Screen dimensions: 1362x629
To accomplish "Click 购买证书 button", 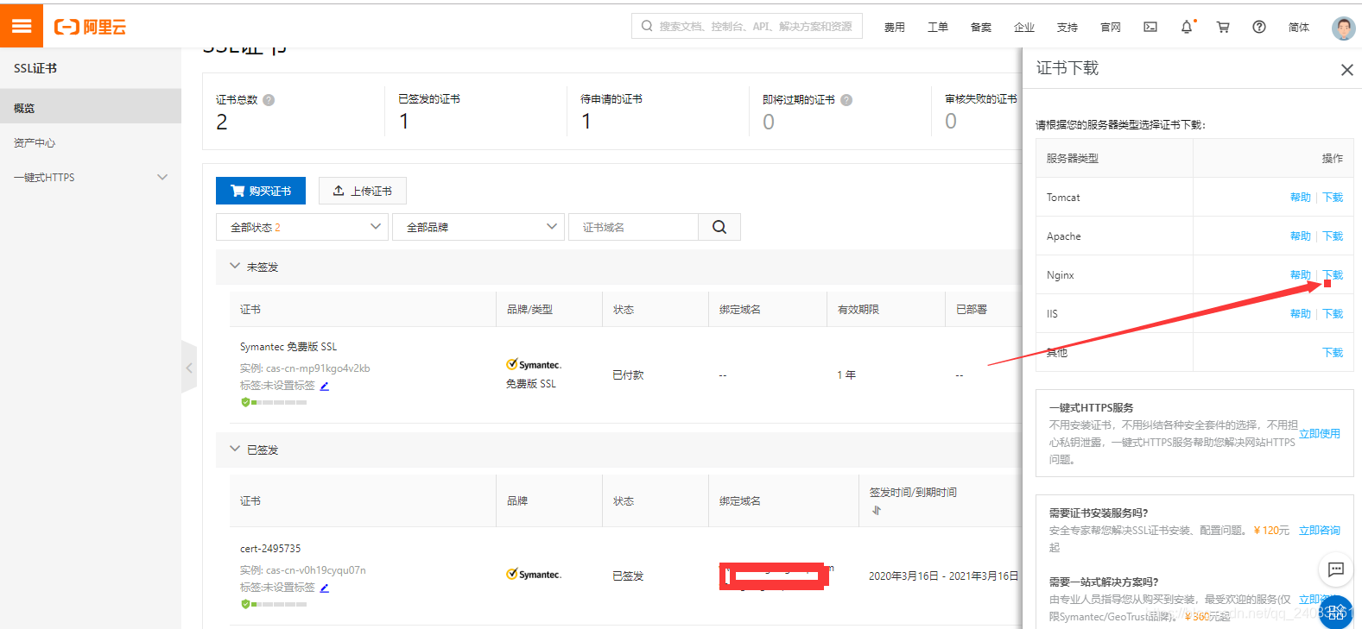I will [261, 191].
